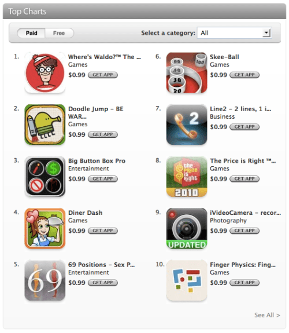Open the Select a category combo box

pyautogui.click(x=234, y=33)
